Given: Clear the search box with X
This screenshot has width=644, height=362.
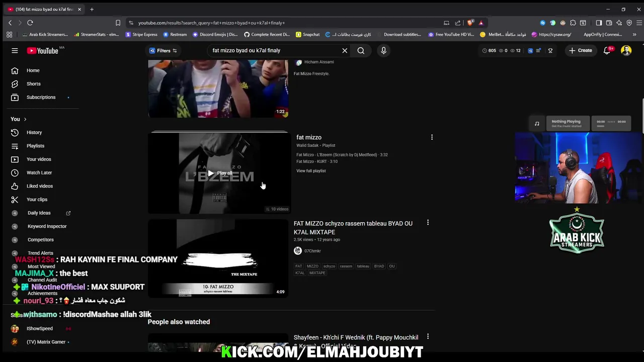Looking at the screenshot, I should pos(345,50).
